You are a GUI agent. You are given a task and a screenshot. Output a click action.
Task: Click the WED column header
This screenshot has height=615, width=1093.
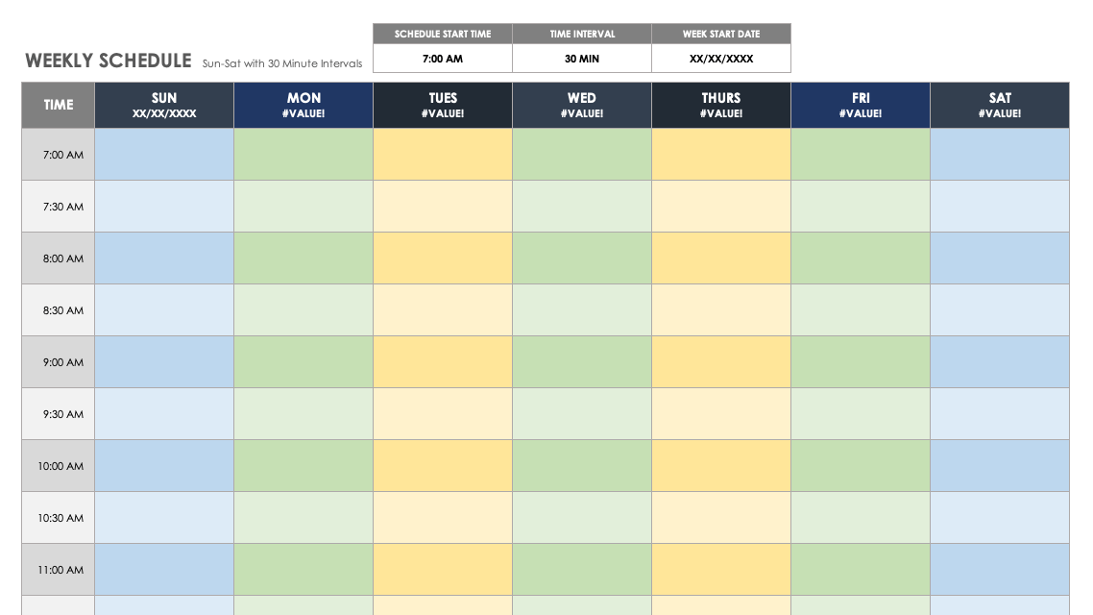point(582,105)
